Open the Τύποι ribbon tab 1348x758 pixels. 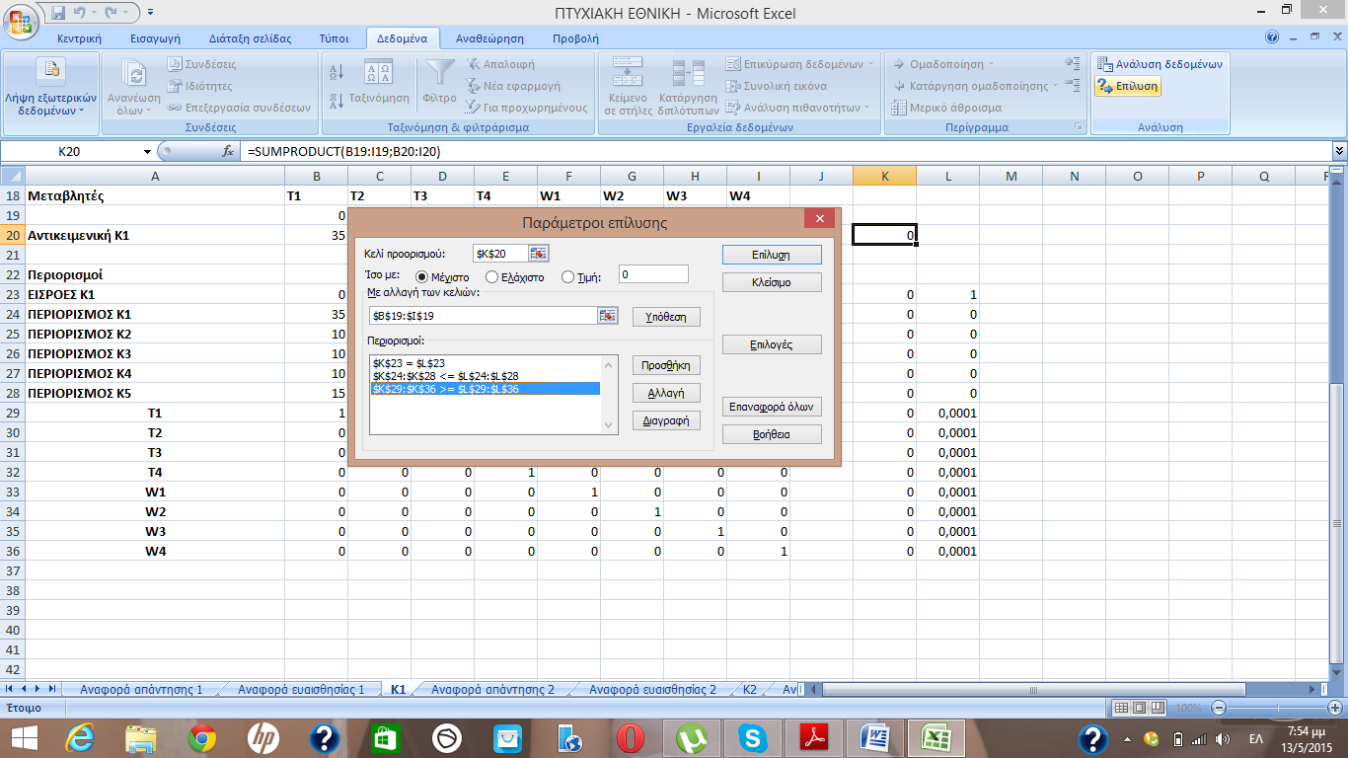point(334,38)
